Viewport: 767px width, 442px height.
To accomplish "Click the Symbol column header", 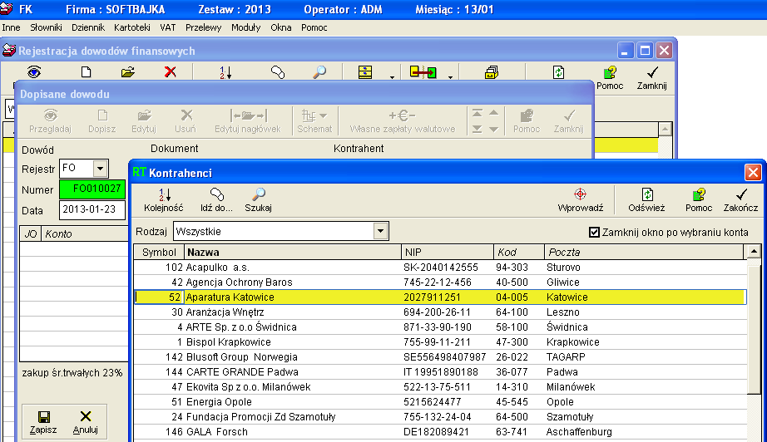I will click(x=159, y=252).
